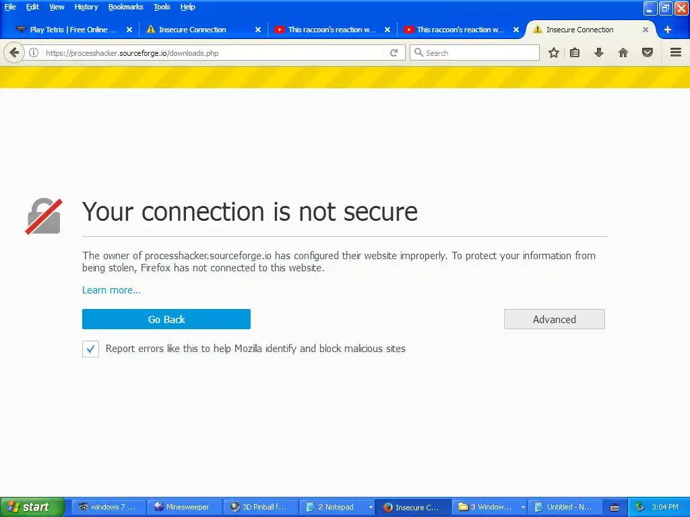Open the Tools menu
The height and width of the screenshot is (517, 690).
(162, 7)
